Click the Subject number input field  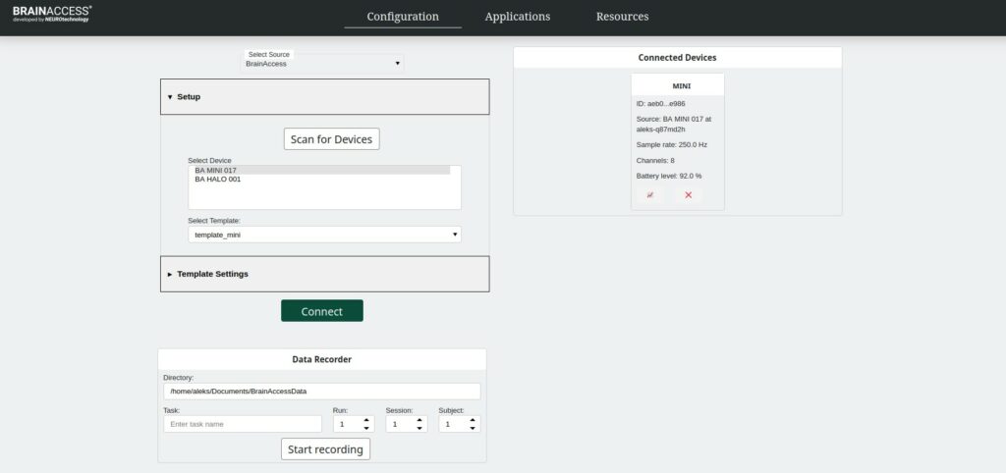tap(460, 424)
